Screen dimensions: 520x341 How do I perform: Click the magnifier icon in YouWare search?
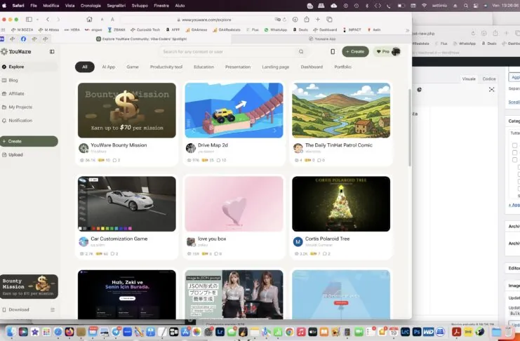coord(301,52)
